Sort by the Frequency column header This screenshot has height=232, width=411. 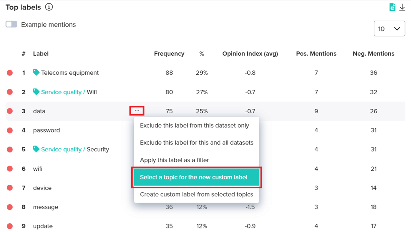(169, 54)
